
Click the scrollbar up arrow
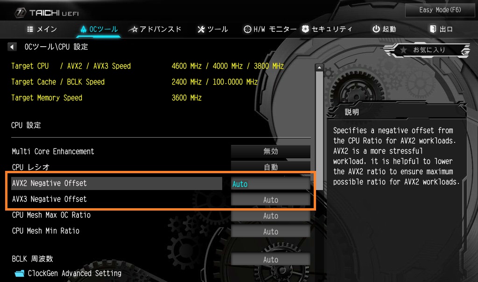[319, 68]
